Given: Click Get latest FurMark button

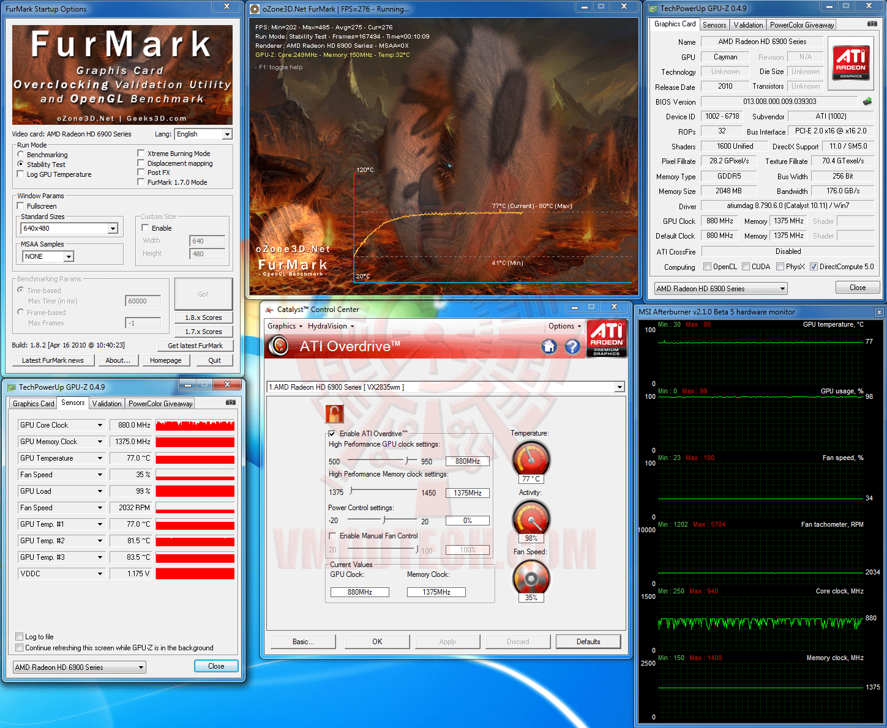Looking at the screenshot, I should point(195,346).
